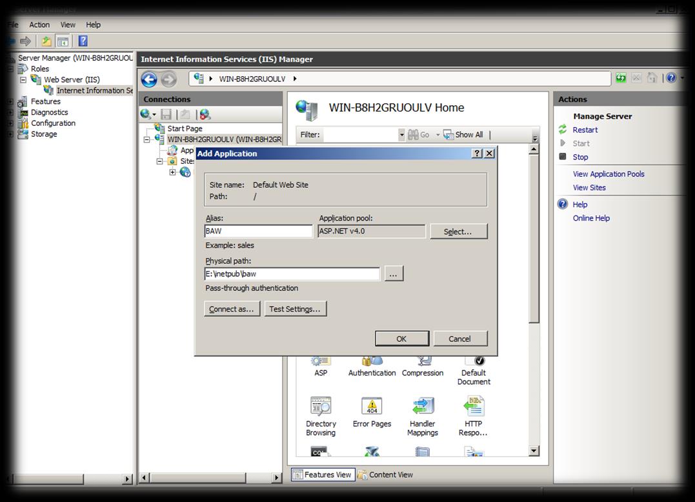Screen dimensions: 695x502
Task: Select Start Page in Connections tree
Action: tap(185, 128)
